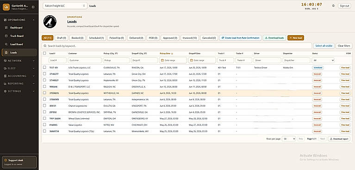Open Support desk at sidebar bottom
355x170 pixels.
[19, 162]
